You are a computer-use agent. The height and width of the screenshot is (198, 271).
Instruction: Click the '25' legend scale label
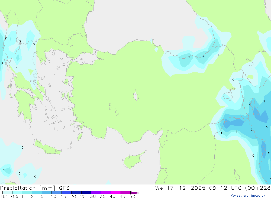(83, 196)
